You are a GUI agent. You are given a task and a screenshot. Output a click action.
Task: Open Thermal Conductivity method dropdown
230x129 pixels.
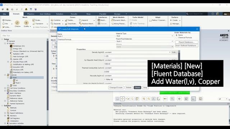click(126, 68)
